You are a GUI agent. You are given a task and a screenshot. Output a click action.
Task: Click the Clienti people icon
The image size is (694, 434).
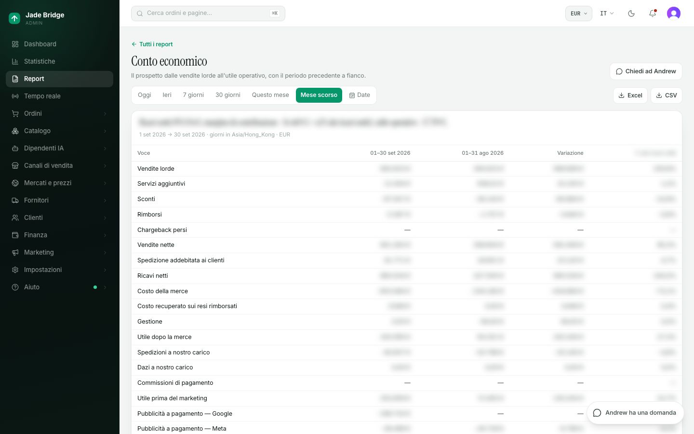coord(15,217)
